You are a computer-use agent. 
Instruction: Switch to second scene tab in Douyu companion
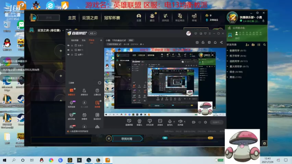tap(84, 40)
